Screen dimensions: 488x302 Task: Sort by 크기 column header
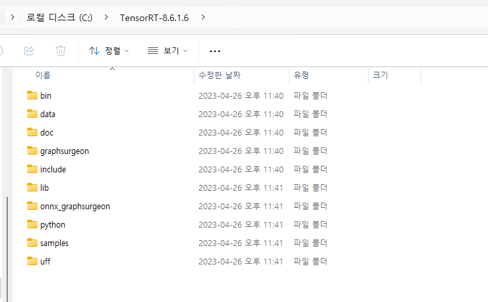tap(380, 75)
